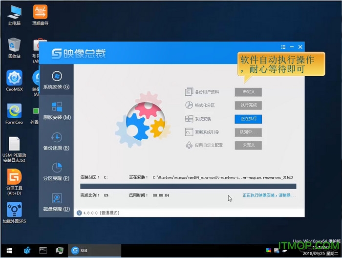Click 完成比例 value 0%
Screen dimensions: 342x258
[106, 195]
